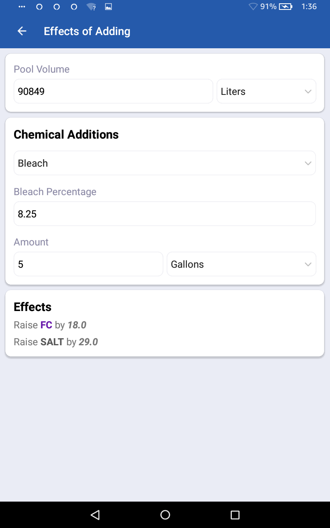The width and height of the screenshot is (330, 528).
Task: Tap the Wi-Fi icon next to 91%
Action: 253,7
